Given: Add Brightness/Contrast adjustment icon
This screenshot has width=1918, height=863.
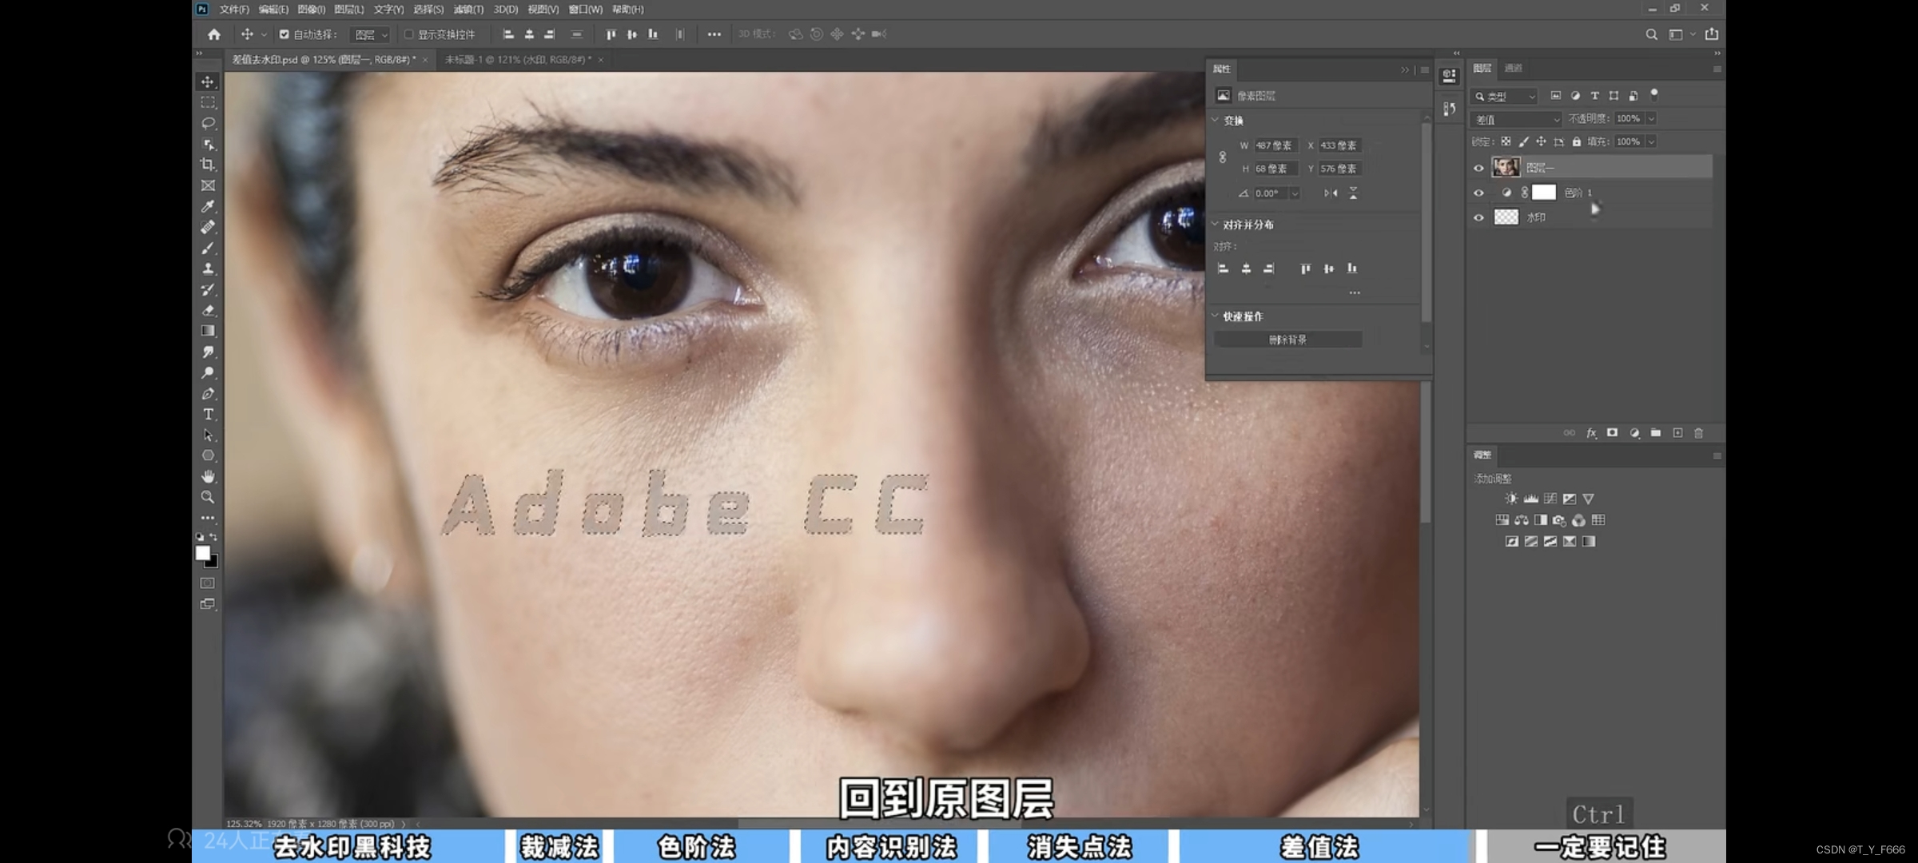Looking at the screenshot, I should tap(1511, 499).
